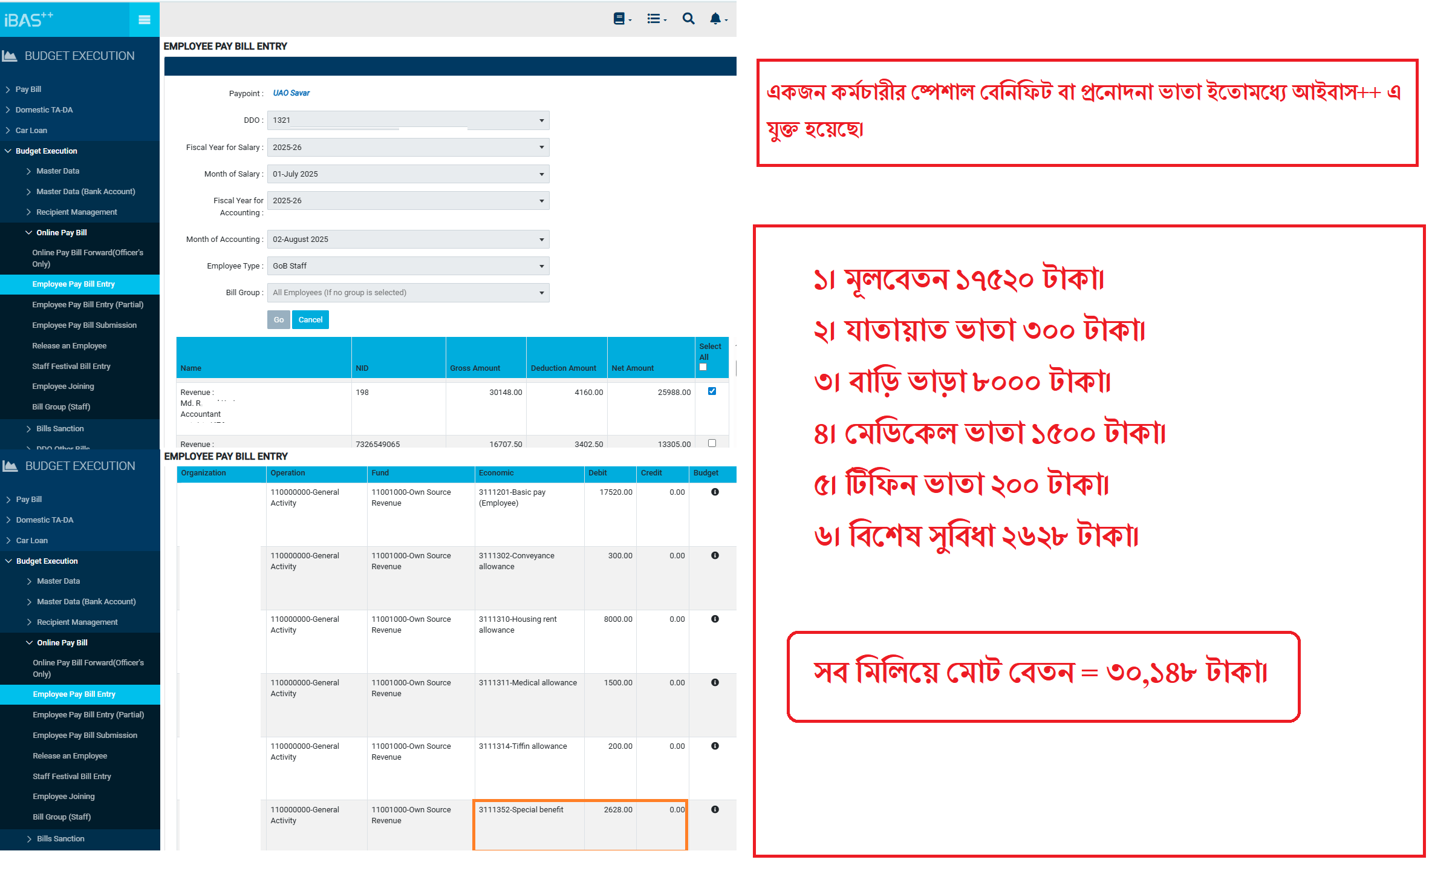This screenshot has width=1432, height=871.
Task: Click budget info icon for Special benefit row
Action: (715, 809)
